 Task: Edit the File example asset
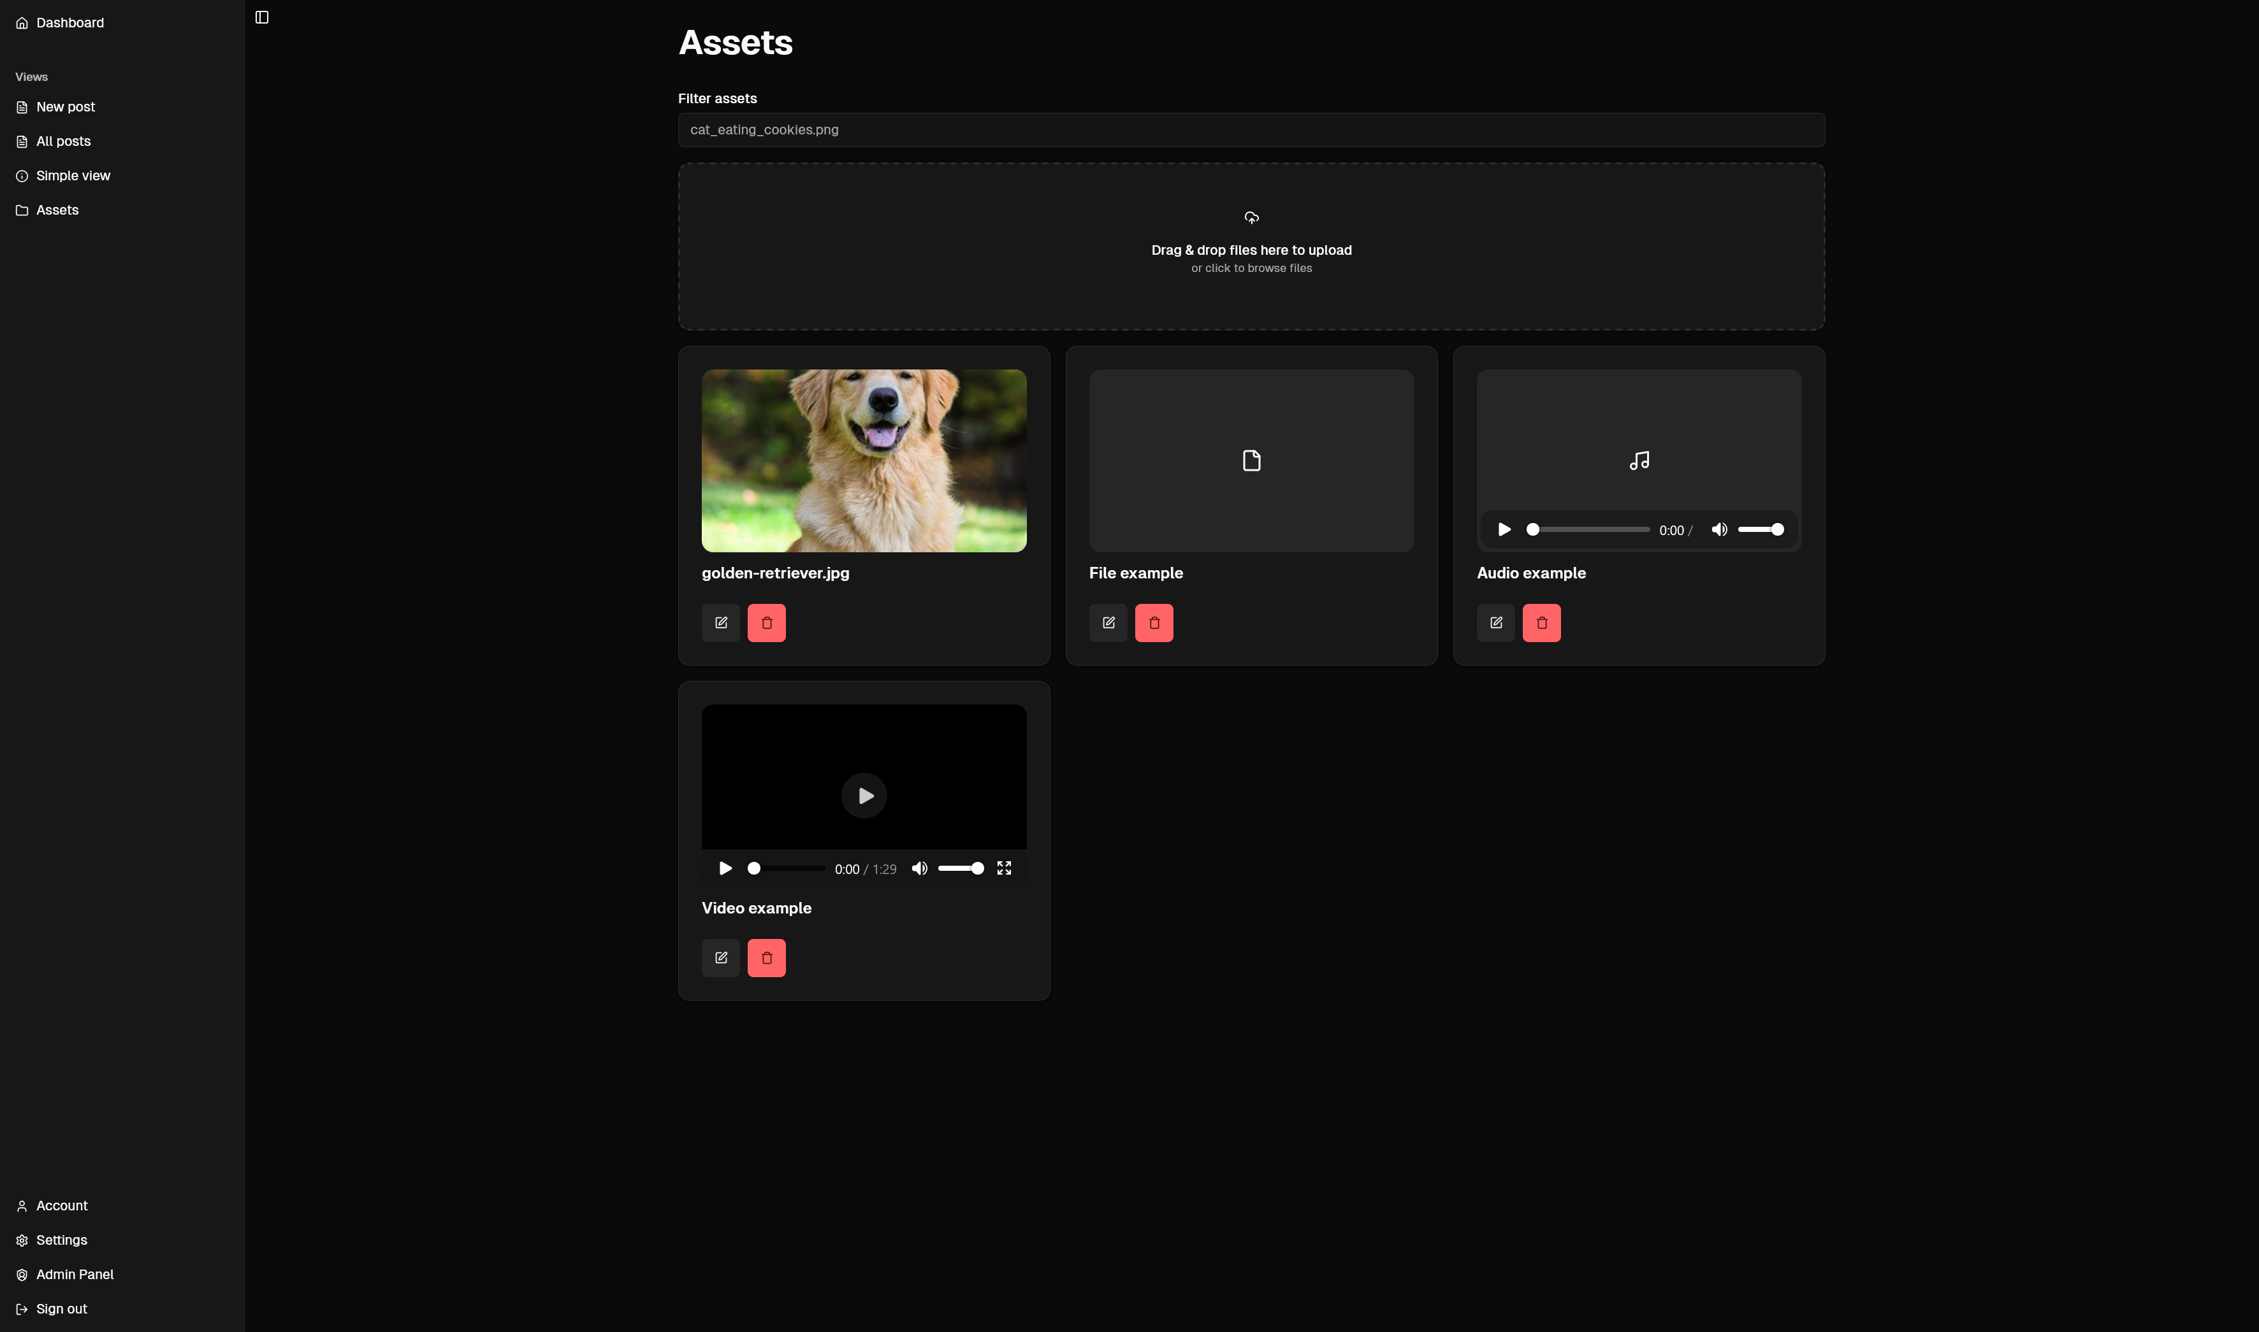click(x=1108, y=623)
